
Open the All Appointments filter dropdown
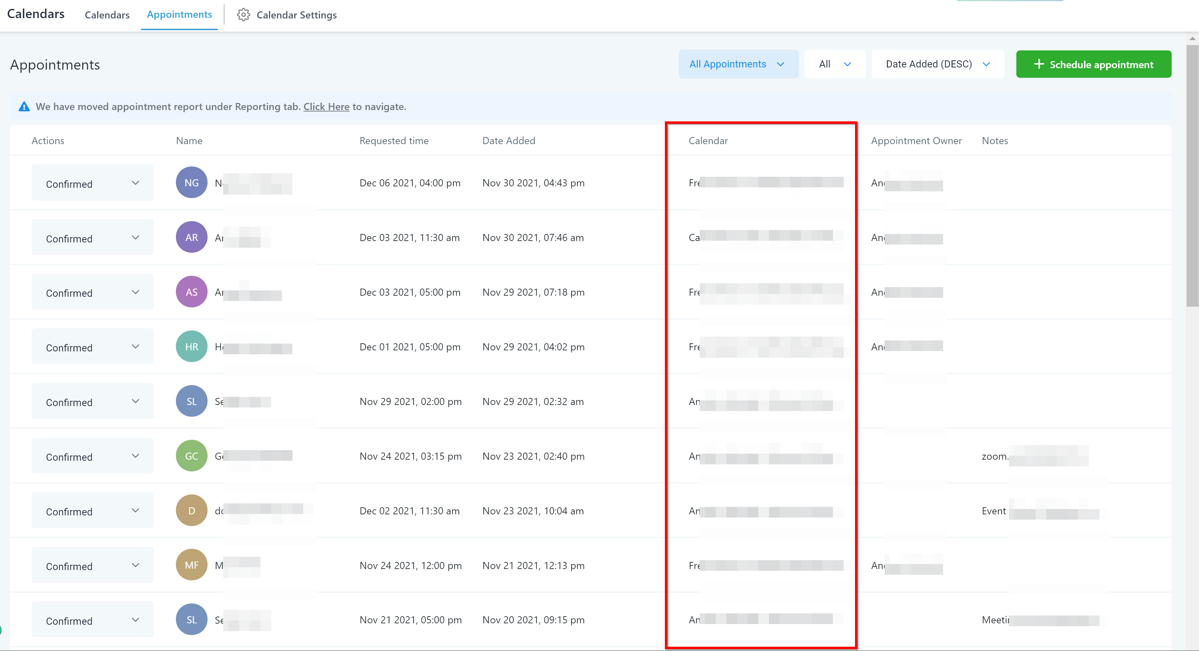[x=738, y=64]
